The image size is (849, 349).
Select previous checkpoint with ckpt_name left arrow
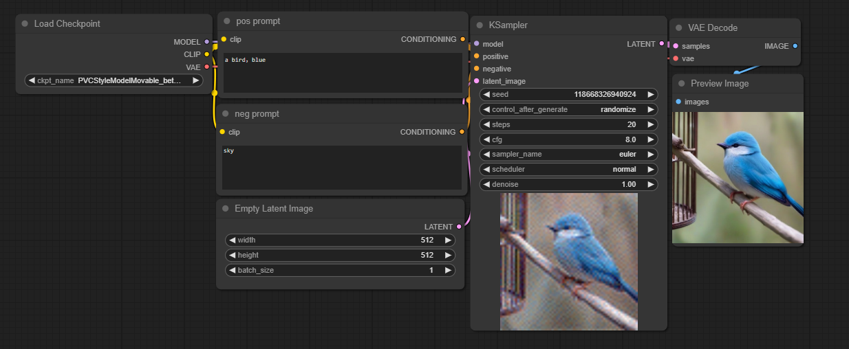click(32, 80)
